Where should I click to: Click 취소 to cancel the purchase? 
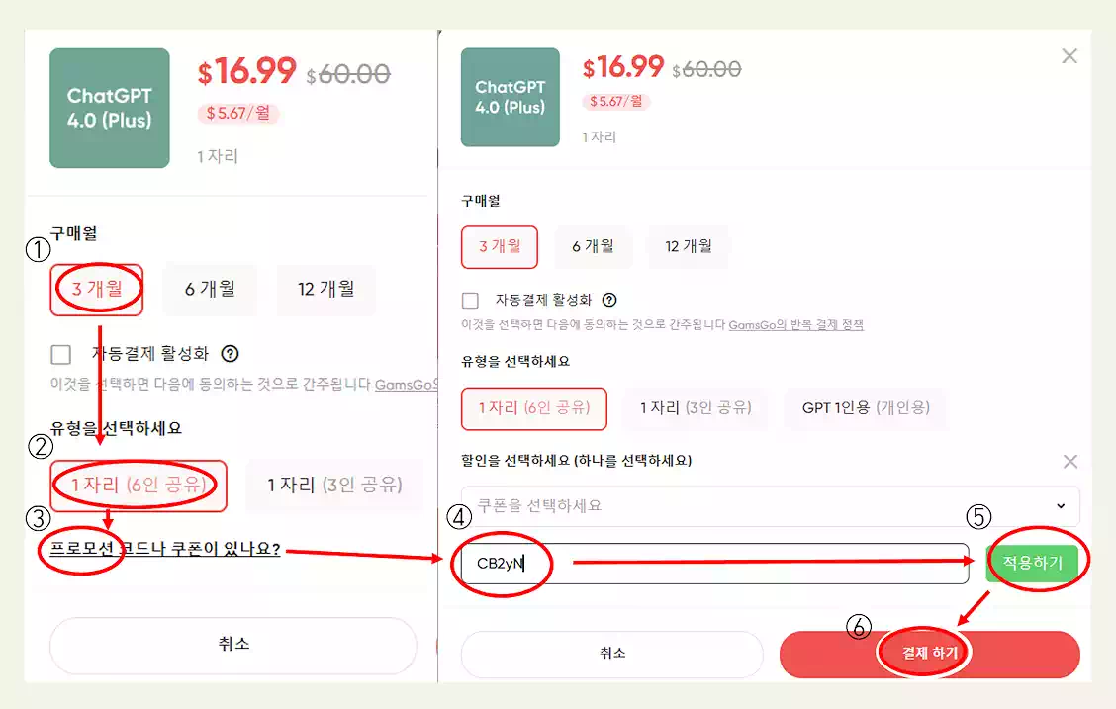click(611, 654)
